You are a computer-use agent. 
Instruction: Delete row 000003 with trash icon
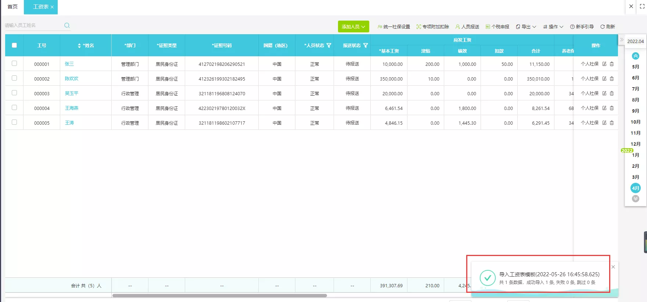pyautogui.click(x=612, y=93)
